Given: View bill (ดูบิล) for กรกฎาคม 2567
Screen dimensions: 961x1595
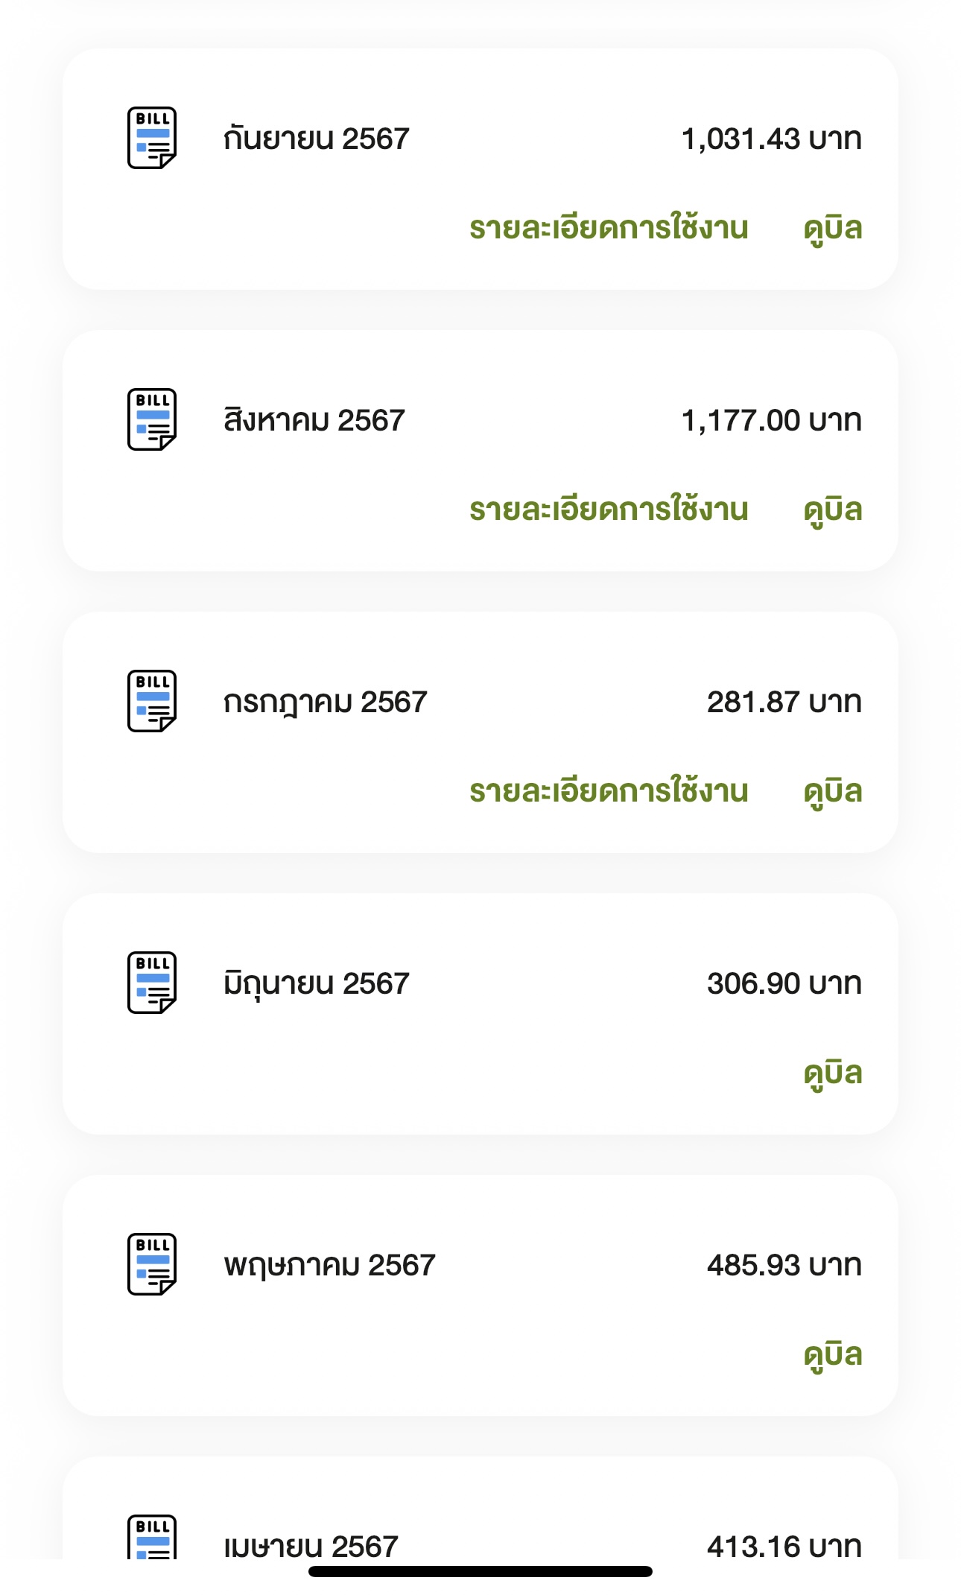Looking at the screenshot, I should point(833,791).
